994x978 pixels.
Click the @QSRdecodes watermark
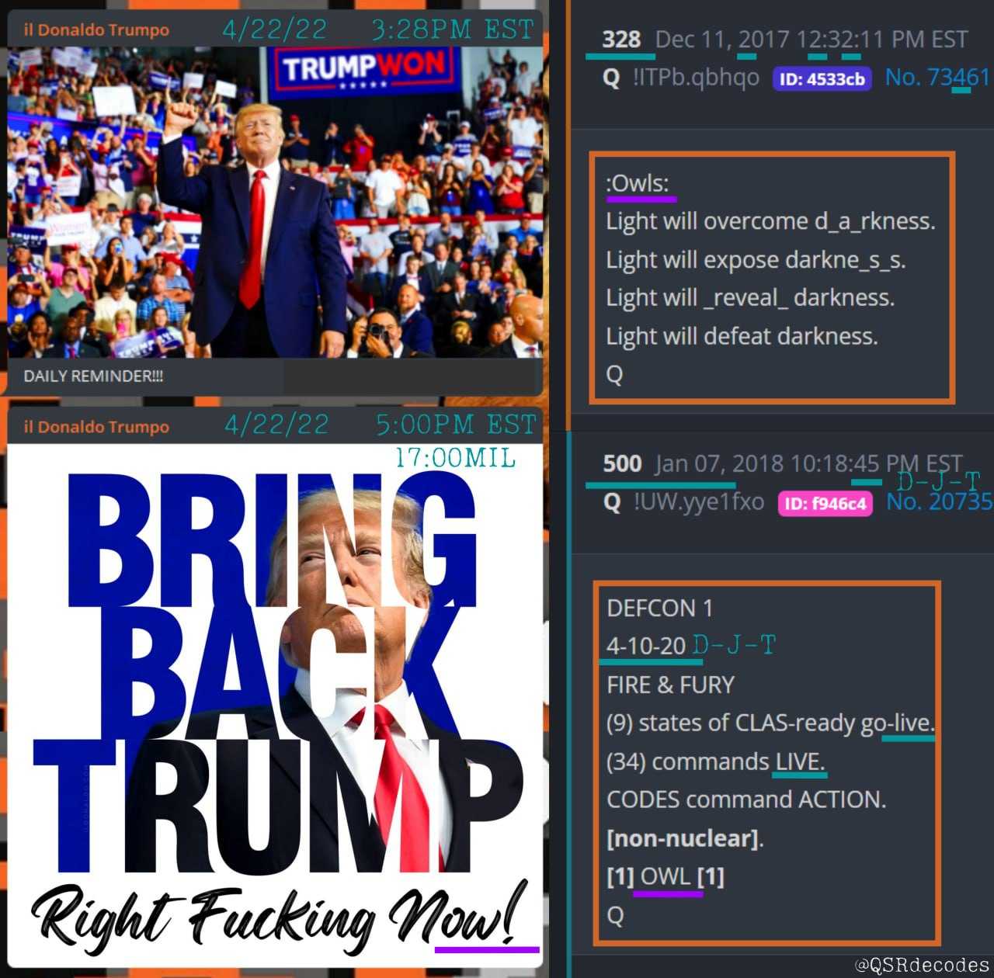[922, 965]
